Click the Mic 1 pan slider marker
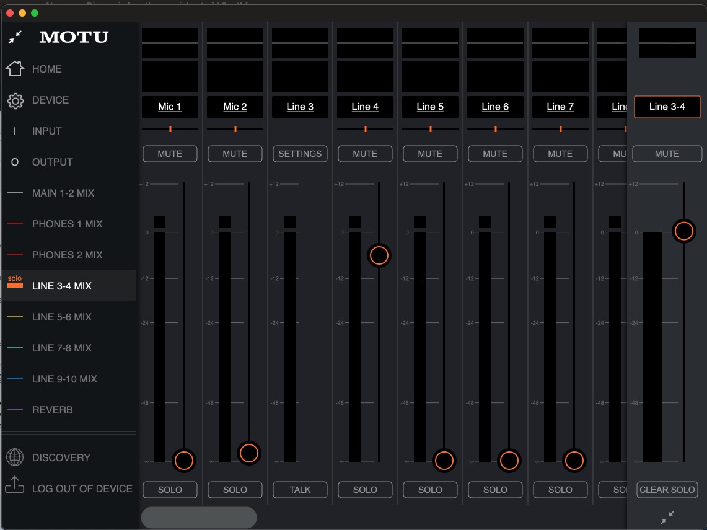This screenshot has width=707, height=530. point(170,129)
